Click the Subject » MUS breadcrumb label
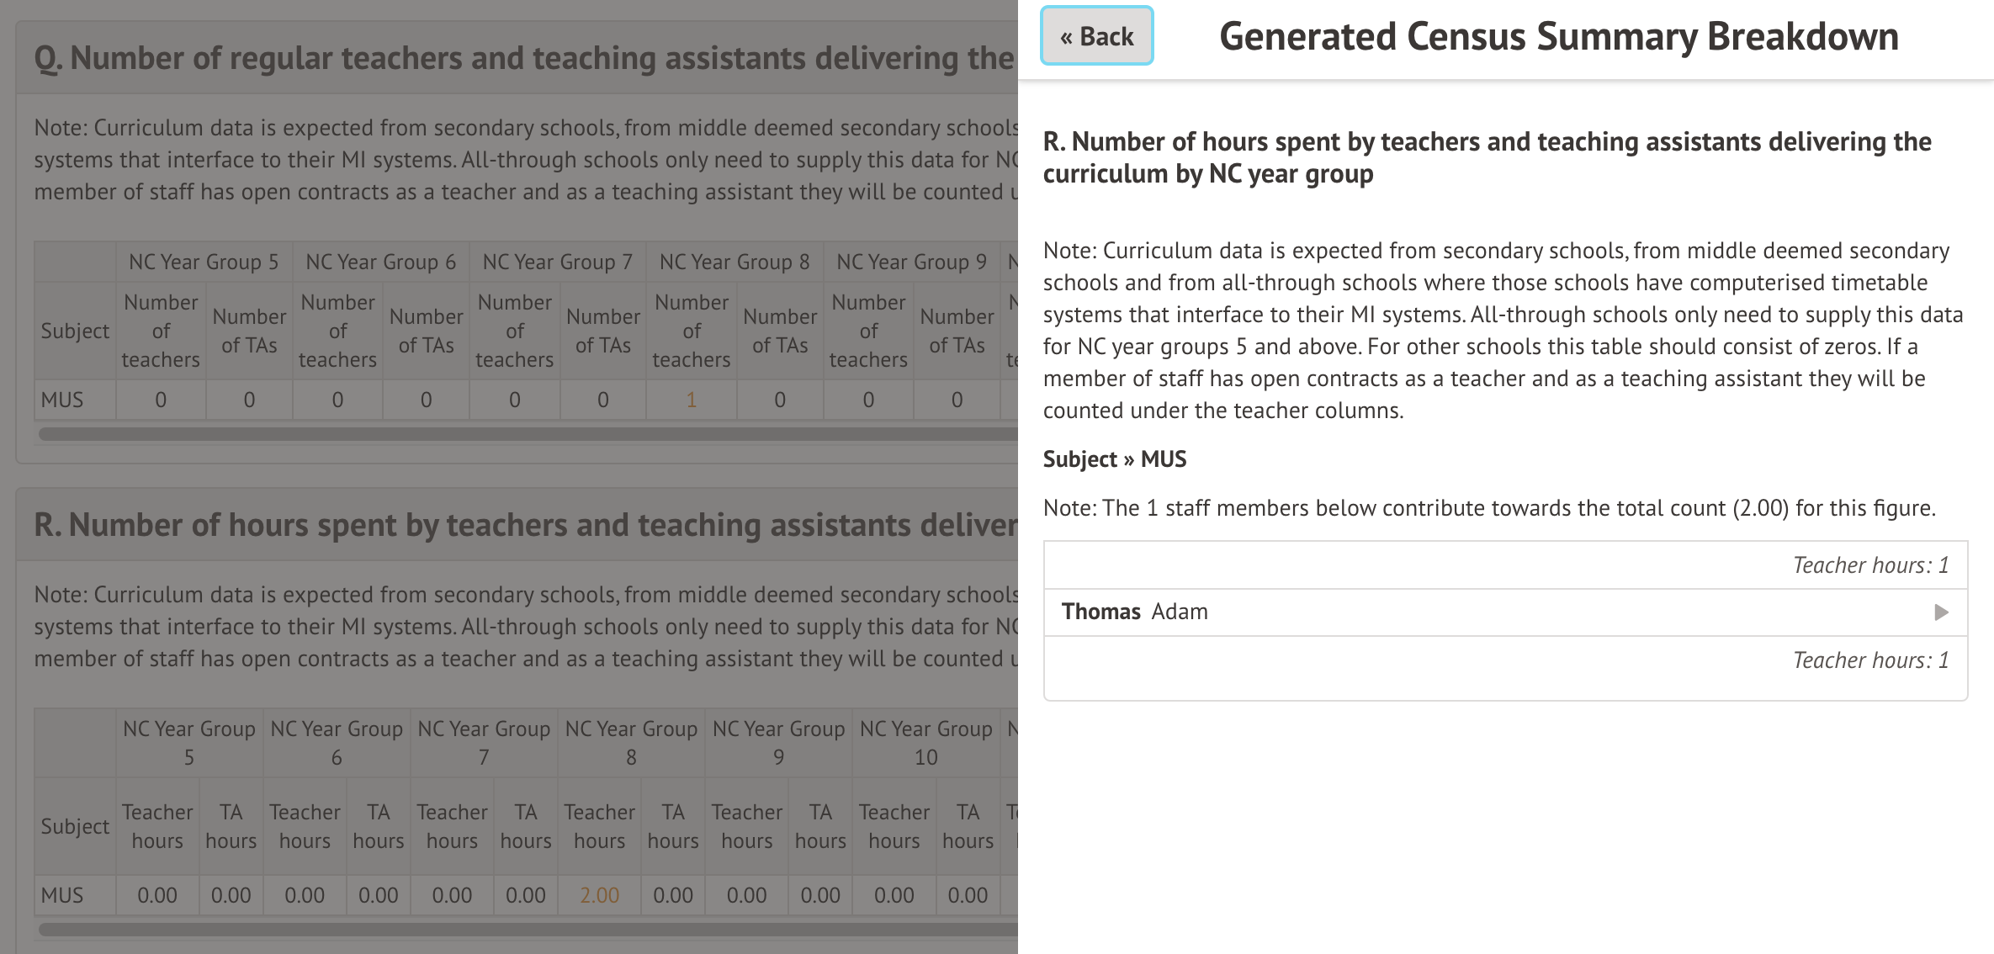 [x=1114, y=459]
